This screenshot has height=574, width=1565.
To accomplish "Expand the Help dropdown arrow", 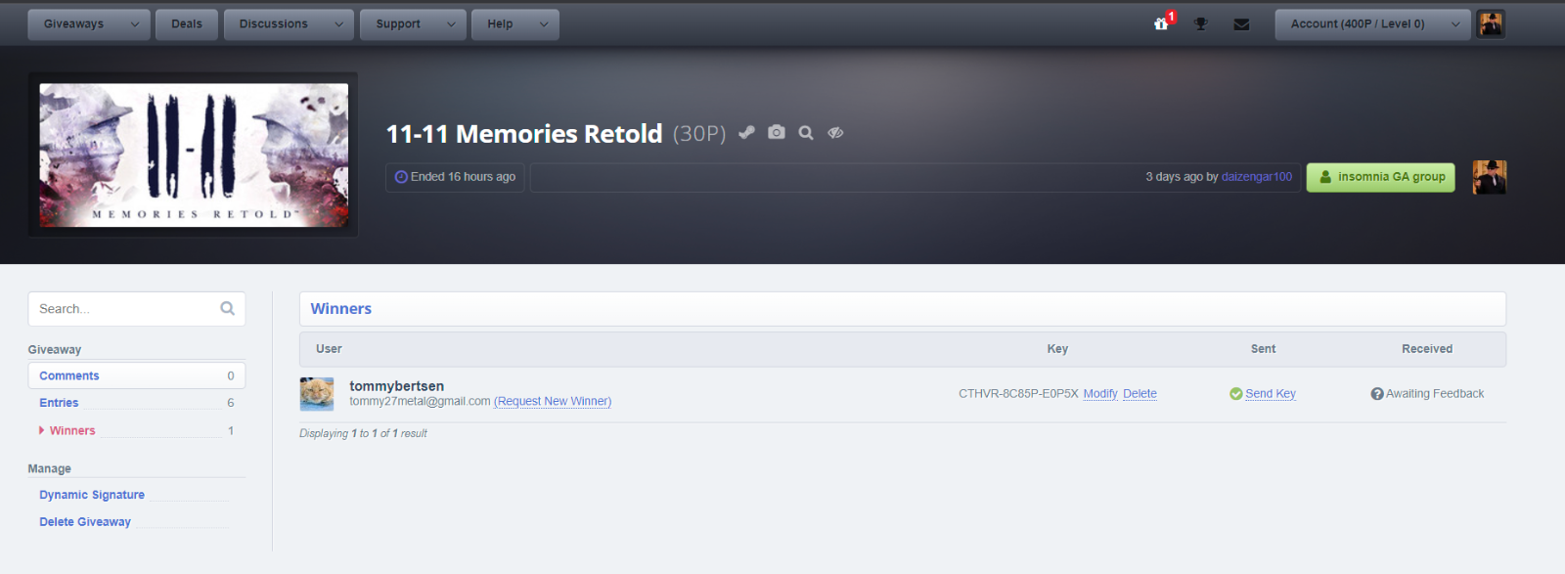I will pyautogui.click(x=544, y=24).
